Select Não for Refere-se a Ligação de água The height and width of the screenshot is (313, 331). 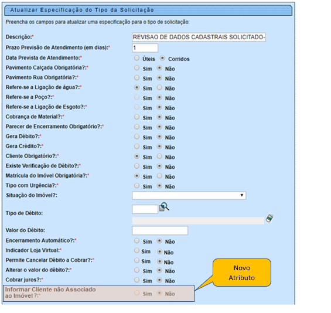pos(159,87)
